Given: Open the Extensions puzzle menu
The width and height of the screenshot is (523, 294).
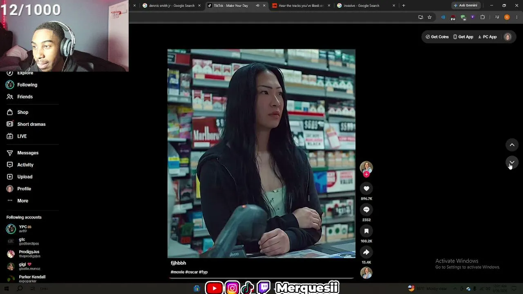Looking at the screenshot, I should [x=483, y=17].
